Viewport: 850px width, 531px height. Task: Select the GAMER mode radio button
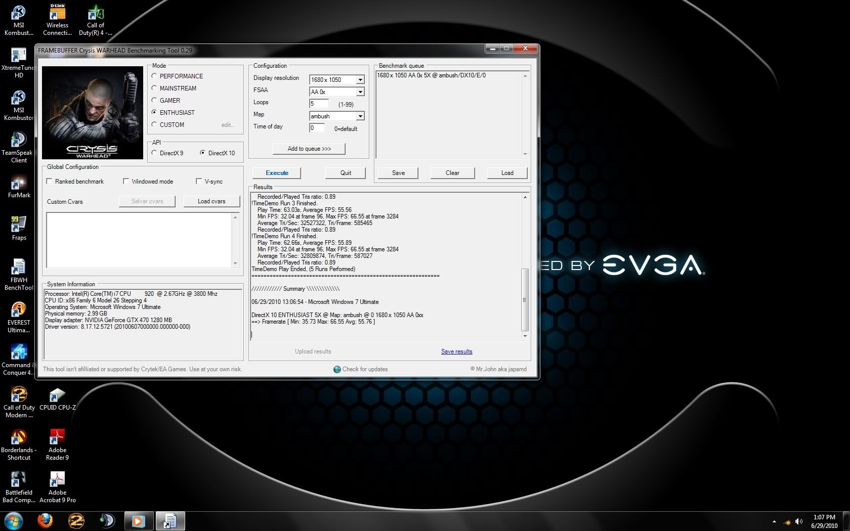tap(154, 100)
